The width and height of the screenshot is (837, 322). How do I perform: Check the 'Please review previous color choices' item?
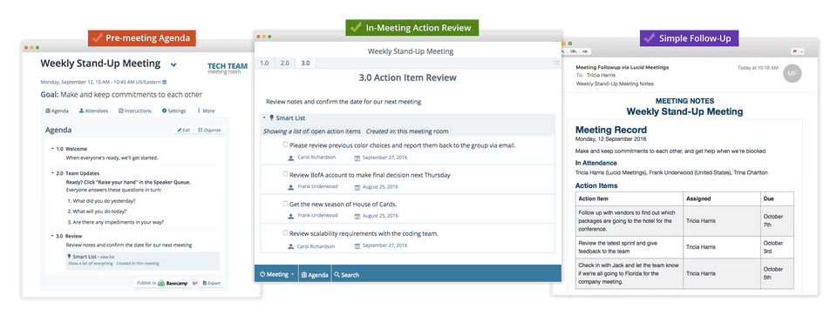285,144
